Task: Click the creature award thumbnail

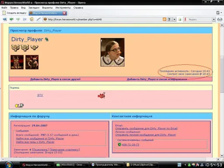Action: 32,62
